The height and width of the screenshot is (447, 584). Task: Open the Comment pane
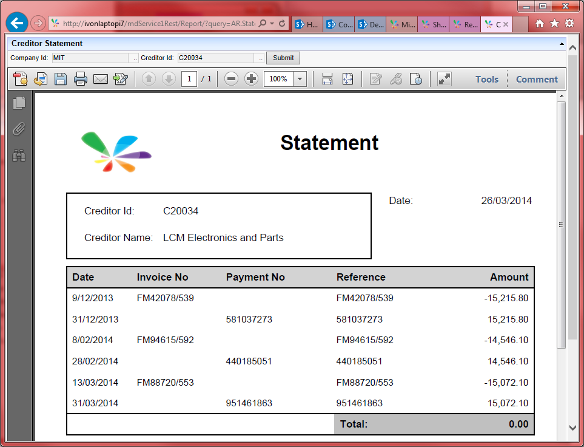coord(537,80)
